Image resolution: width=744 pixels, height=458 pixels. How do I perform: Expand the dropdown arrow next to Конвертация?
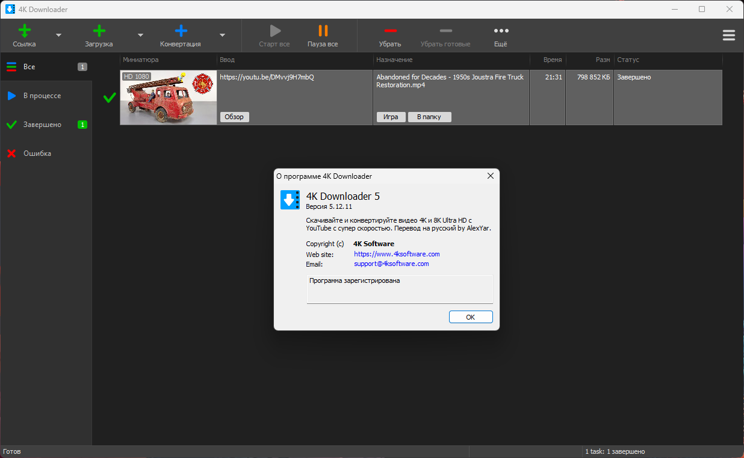[222, 35]
